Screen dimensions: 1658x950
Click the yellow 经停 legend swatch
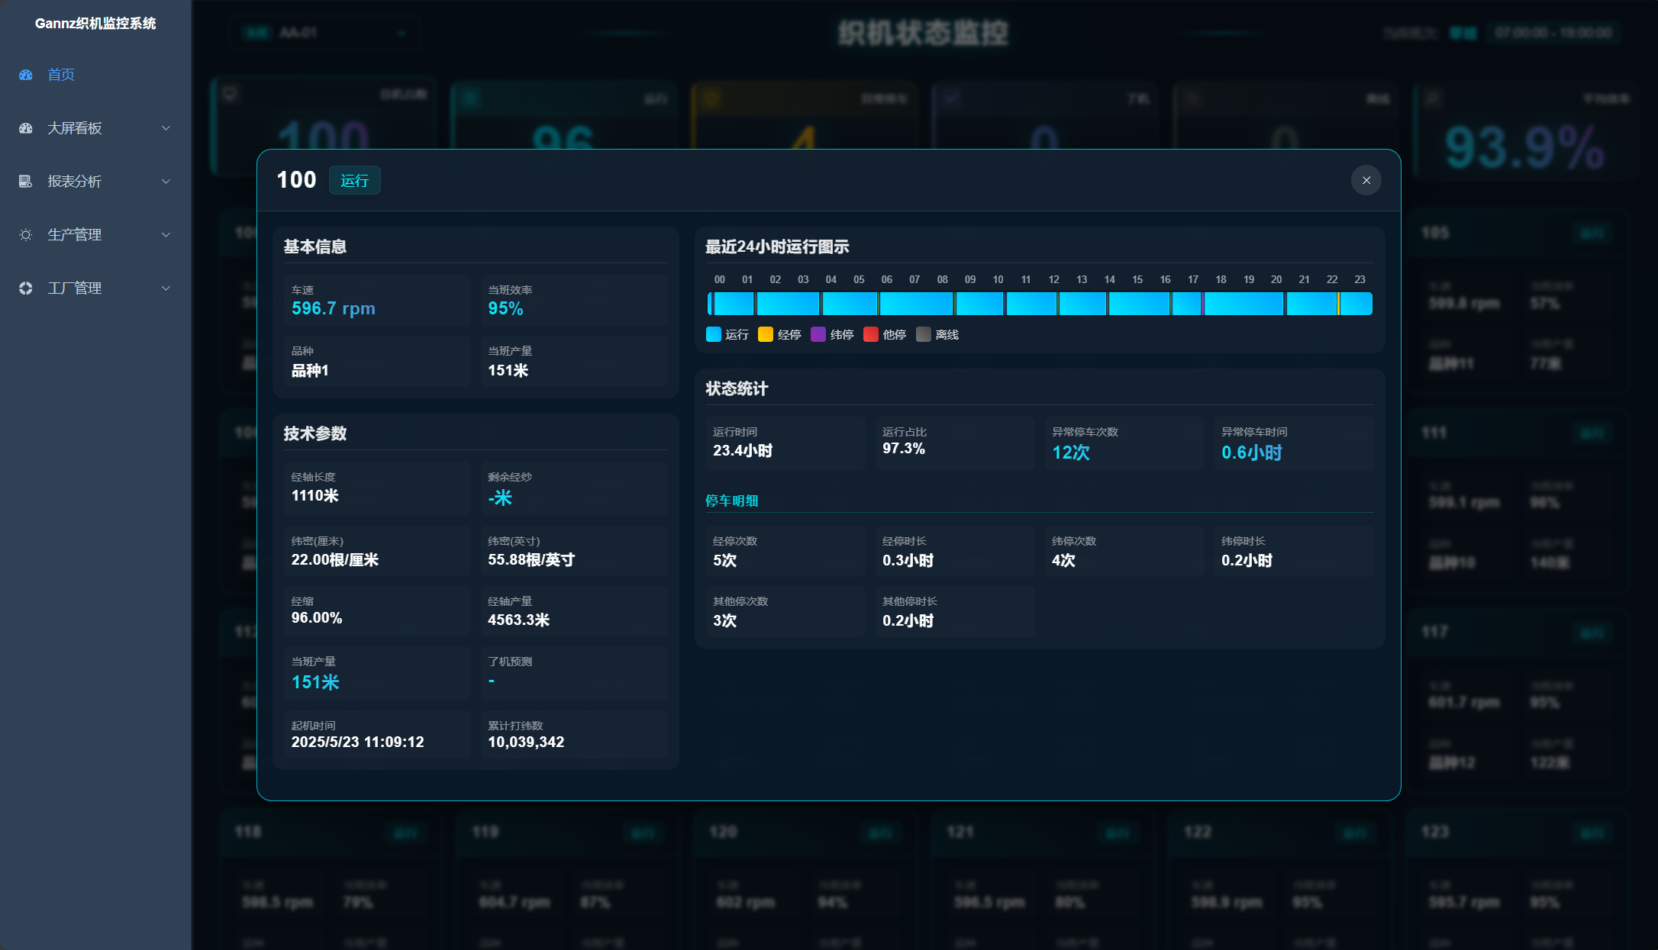click(765, 334)
